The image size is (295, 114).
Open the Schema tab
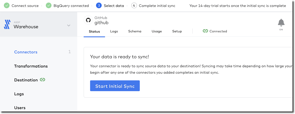[135, 31]
